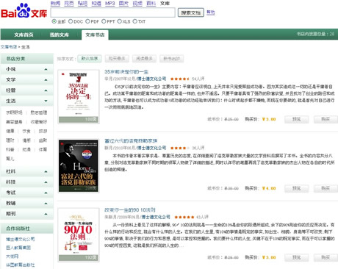Click 购买 for 富过六代的洛克菲勒家族
338x269 pixels.
coord(326,188)
